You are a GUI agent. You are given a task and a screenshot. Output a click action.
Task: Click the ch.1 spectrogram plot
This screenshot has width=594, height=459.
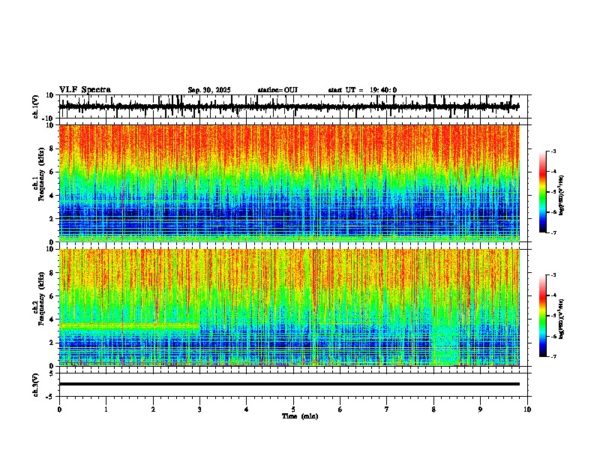pyautogui.click(x=289, y=183)
